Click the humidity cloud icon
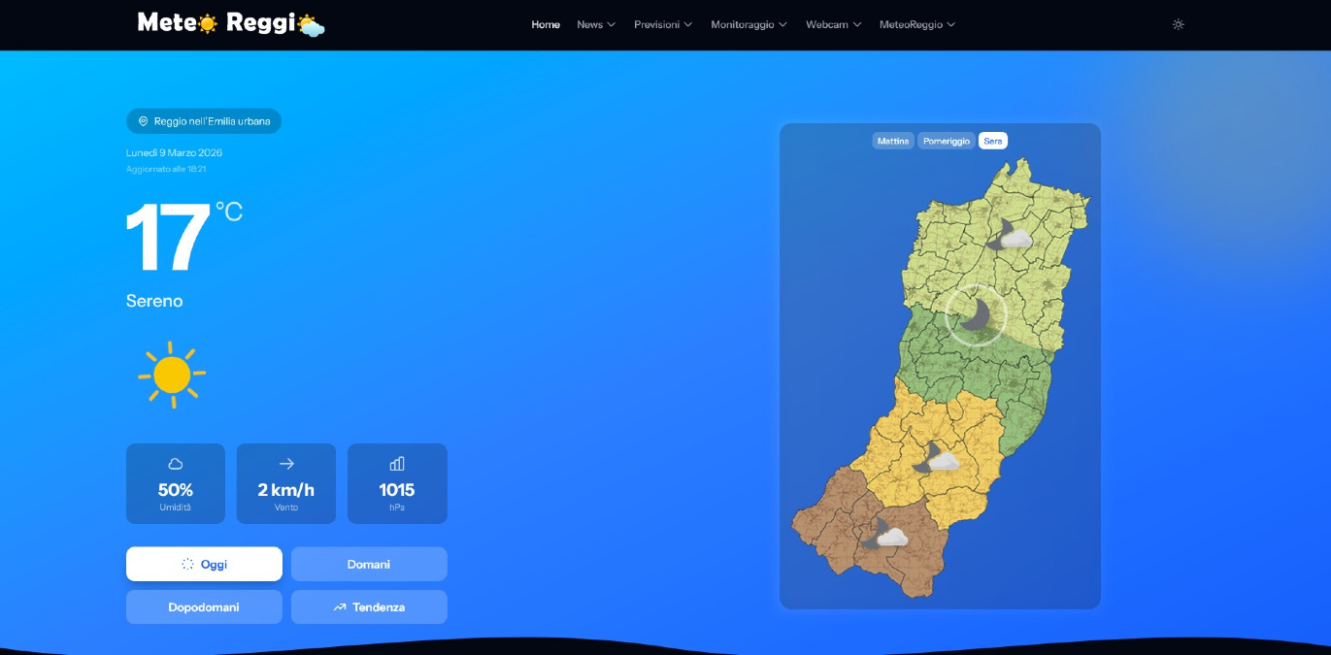The height and width of the screenshot is (655, 1331). coord(176,464)
